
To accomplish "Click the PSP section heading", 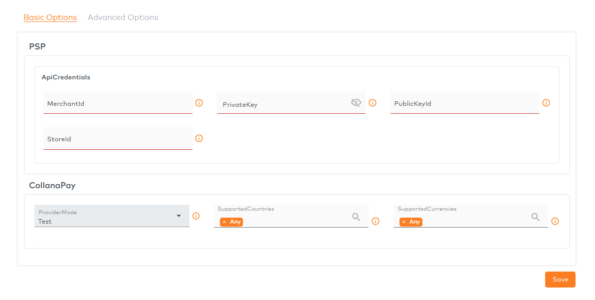I will point(37,46).
